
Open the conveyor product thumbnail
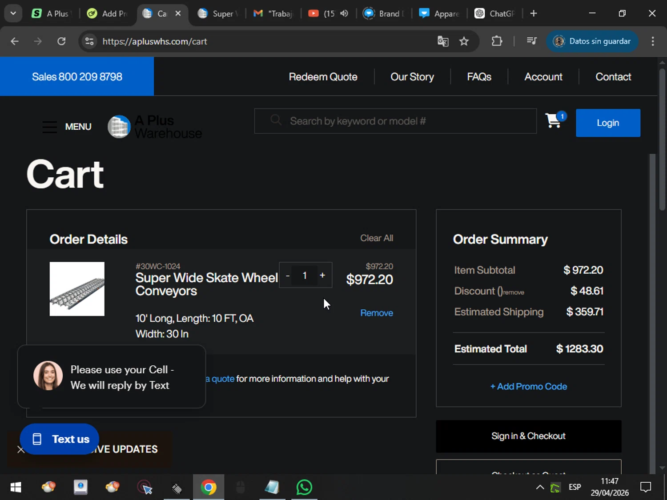pyautogui.click(x=77, y=289)
